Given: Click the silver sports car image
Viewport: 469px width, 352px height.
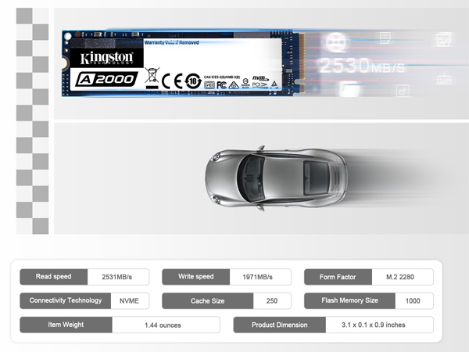Looking at the screenshot, I should [x=276, y=178].
